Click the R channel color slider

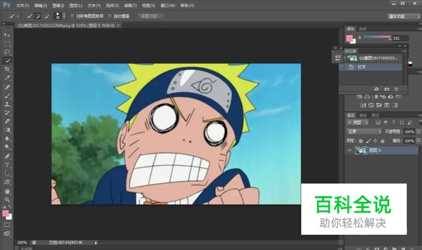point(377,37)
